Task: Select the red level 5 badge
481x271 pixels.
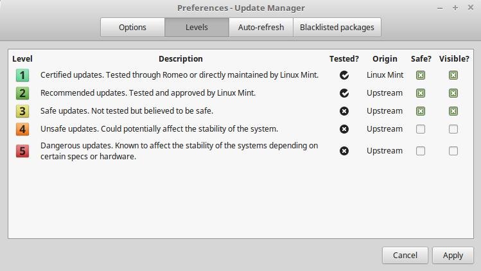Action: (22, 151)
